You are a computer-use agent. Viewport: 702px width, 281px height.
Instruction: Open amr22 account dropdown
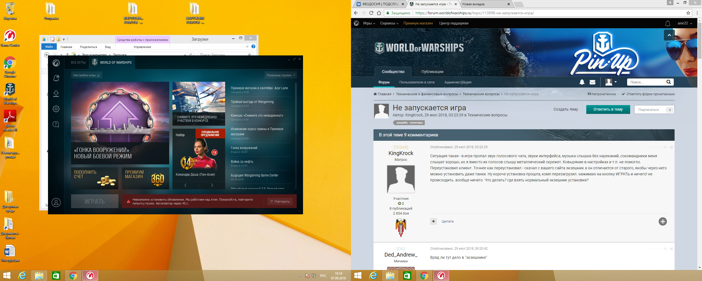[685, 23]
